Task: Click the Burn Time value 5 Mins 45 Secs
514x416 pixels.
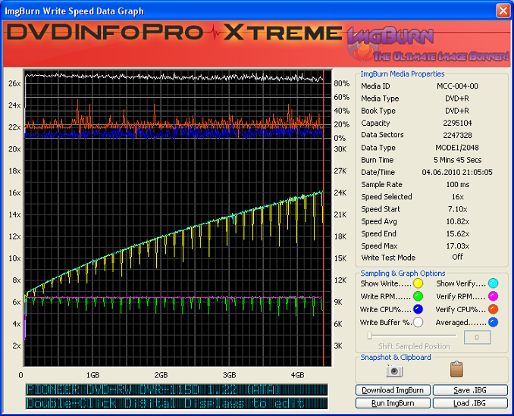Action: point(457,160)
